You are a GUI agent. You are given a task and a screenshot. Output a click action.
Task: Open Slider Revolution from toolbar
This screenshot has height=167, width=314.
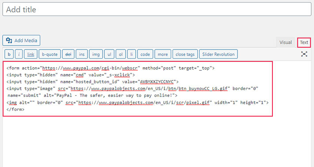coord(218,54)
